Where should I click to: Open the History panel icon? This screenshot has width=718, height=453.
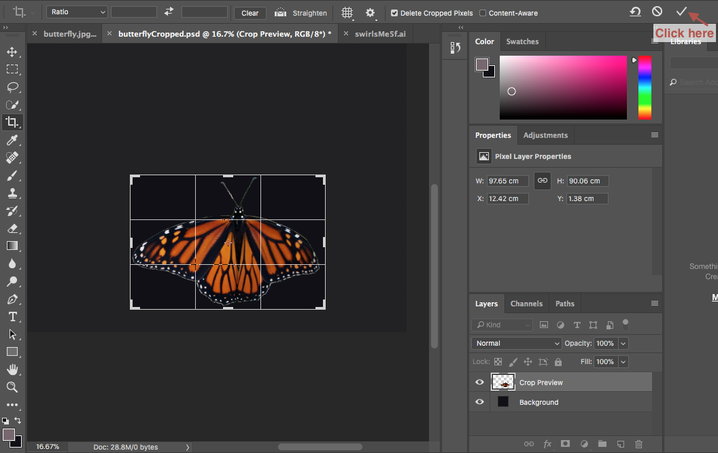455,48
